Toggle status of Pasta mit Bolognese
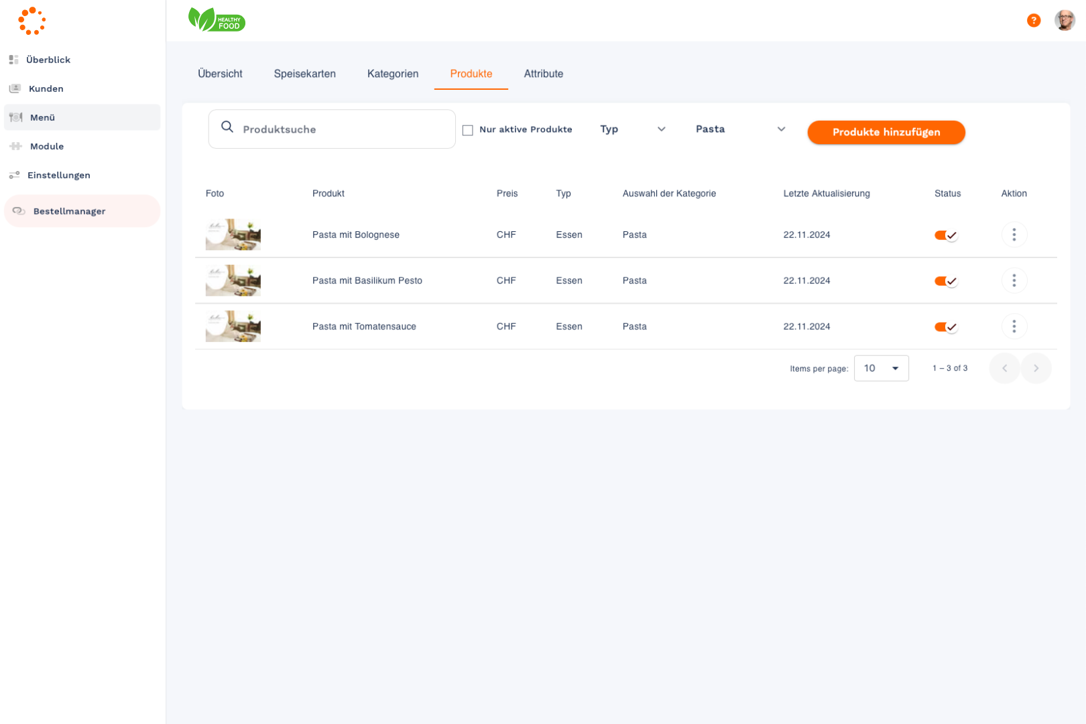This screenshot has height=724, width=1086. click(x=945, y=235)
